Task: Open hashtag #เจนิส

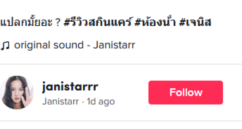Action: [x=195, y=23]
